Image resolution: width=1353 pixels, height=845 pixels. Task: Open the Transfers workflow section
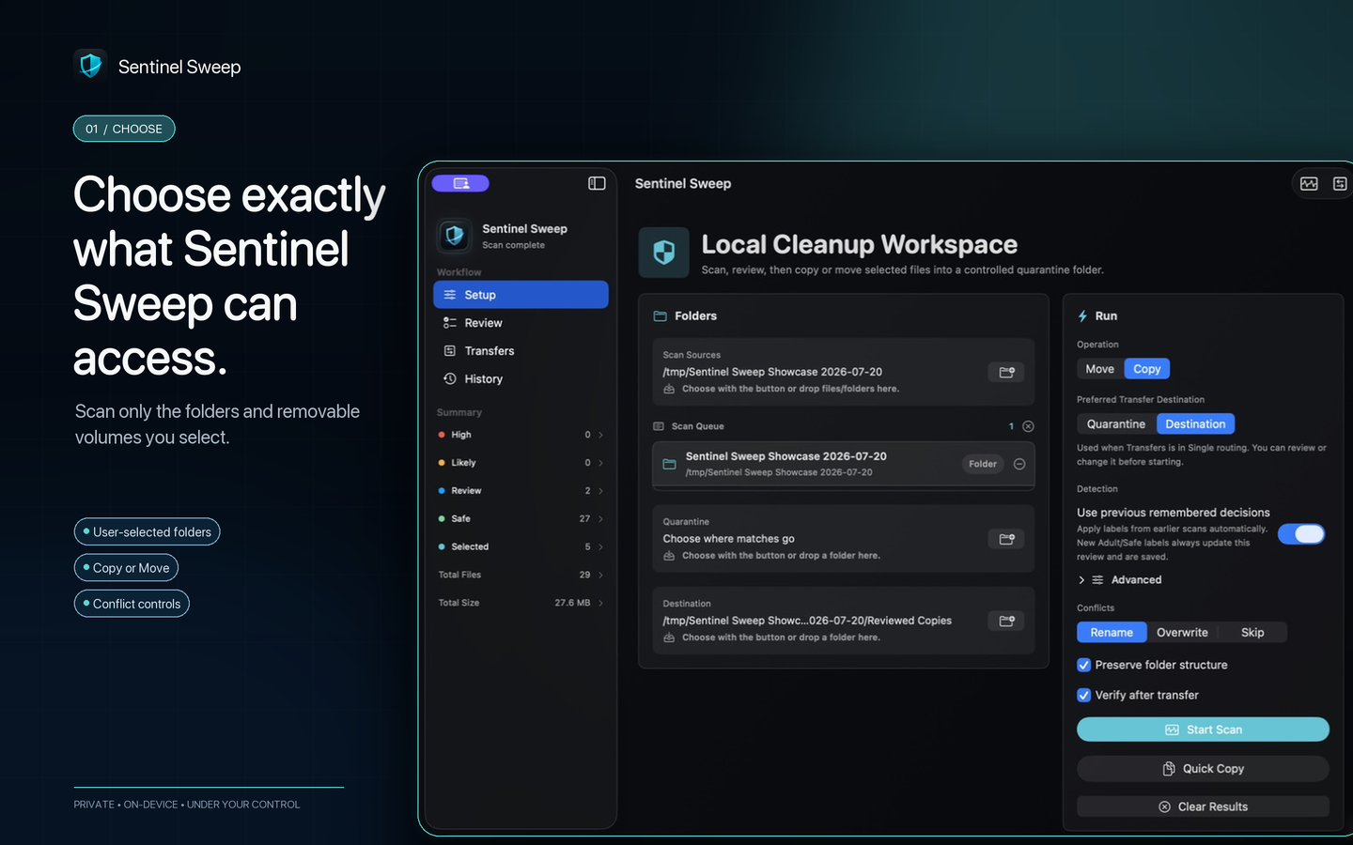[521, 351]
